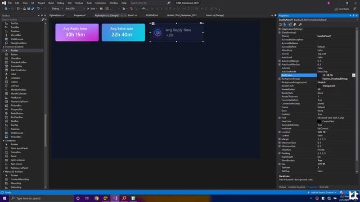Select the MenuStrip item in Toolbox

[x=16, y=183]
